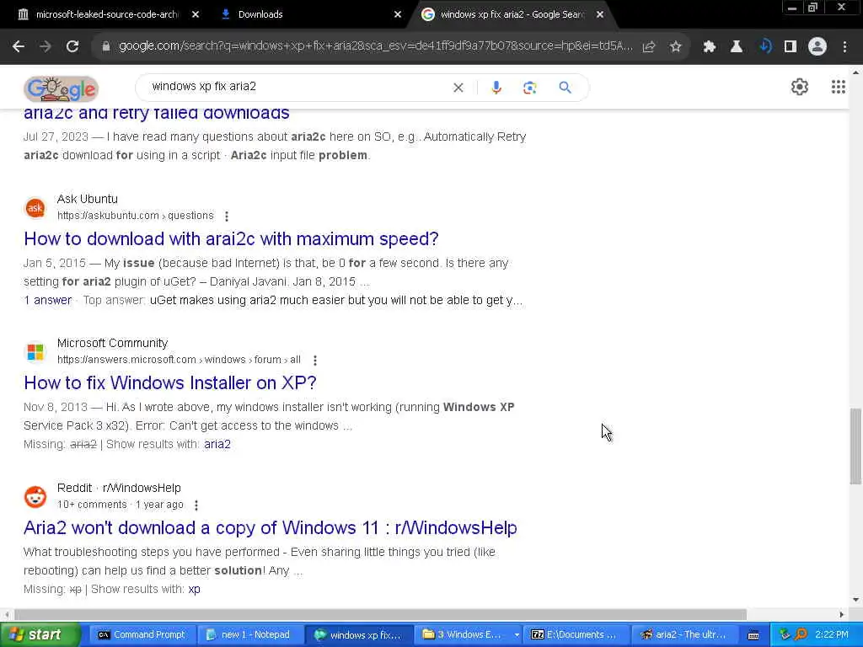The height and width of the screenshot is (647, 863).
Task: Close the Downloads tab
Action: coord(398,15)
